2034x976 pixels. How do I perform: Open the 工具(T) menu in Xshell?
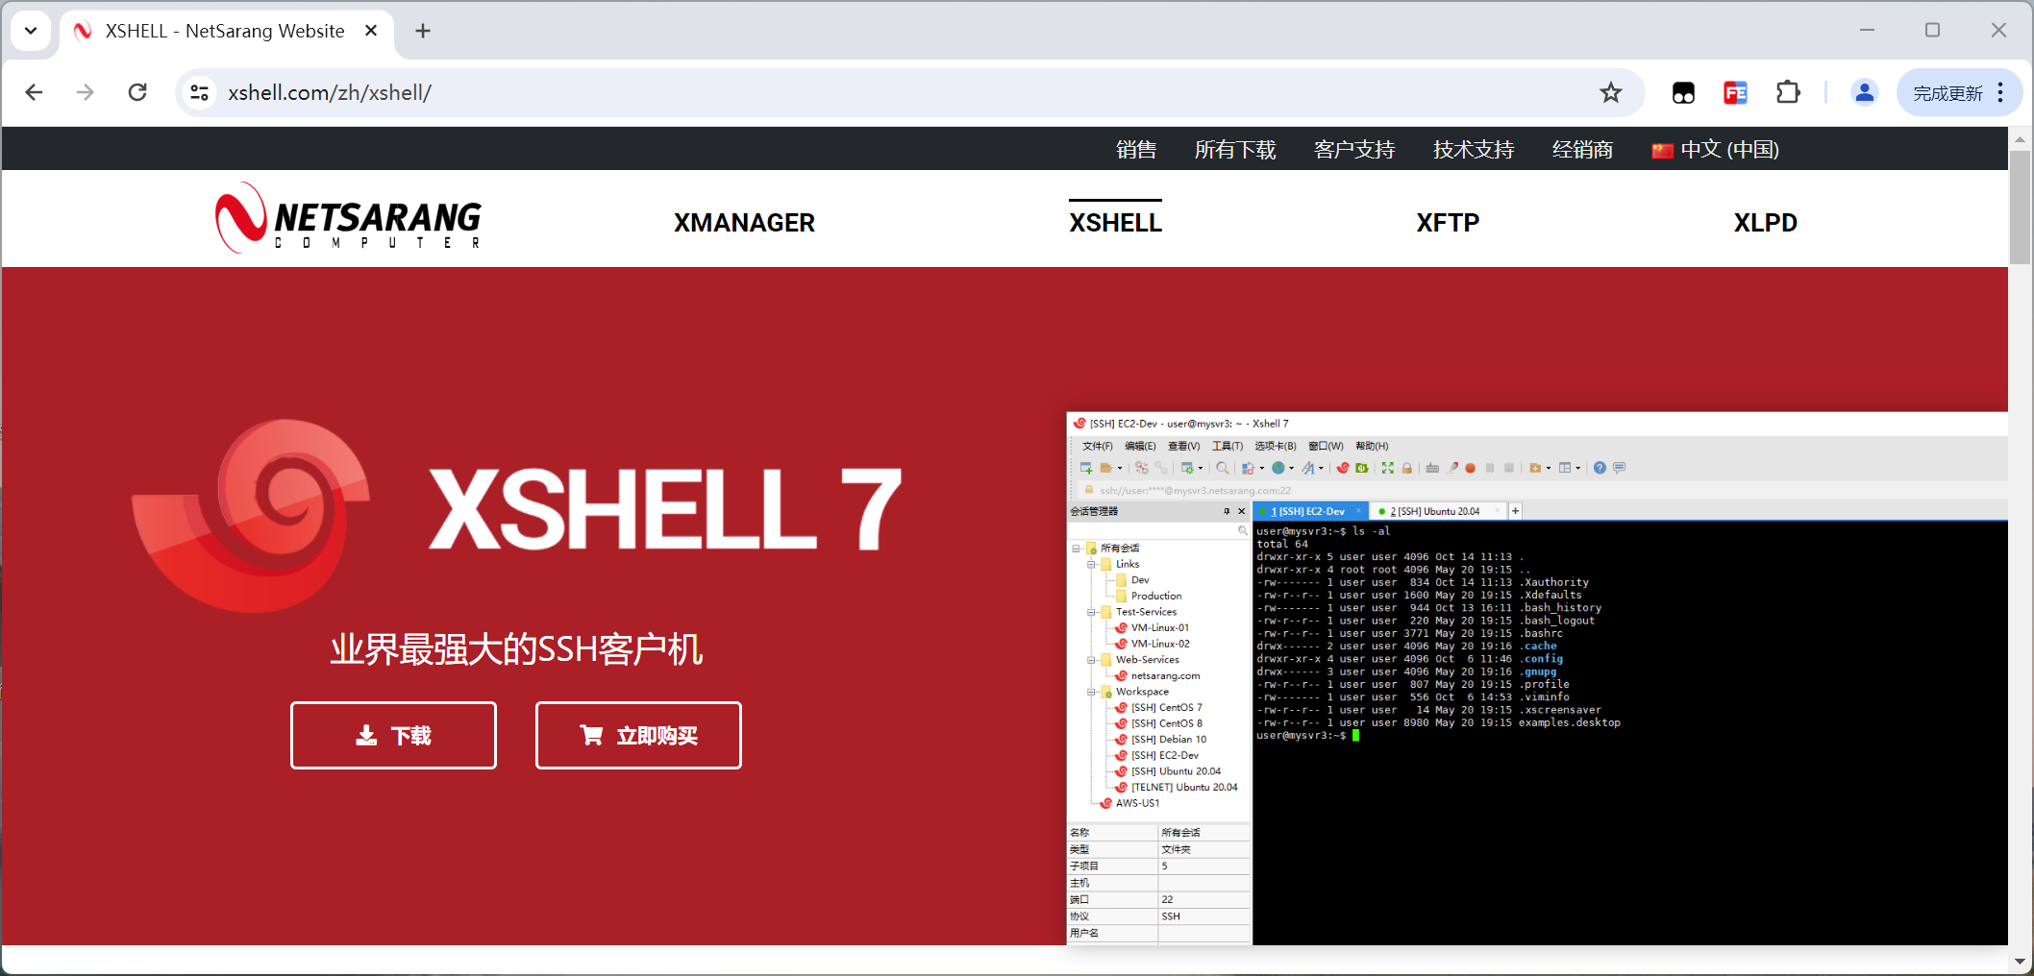(x=1227, y=446)
